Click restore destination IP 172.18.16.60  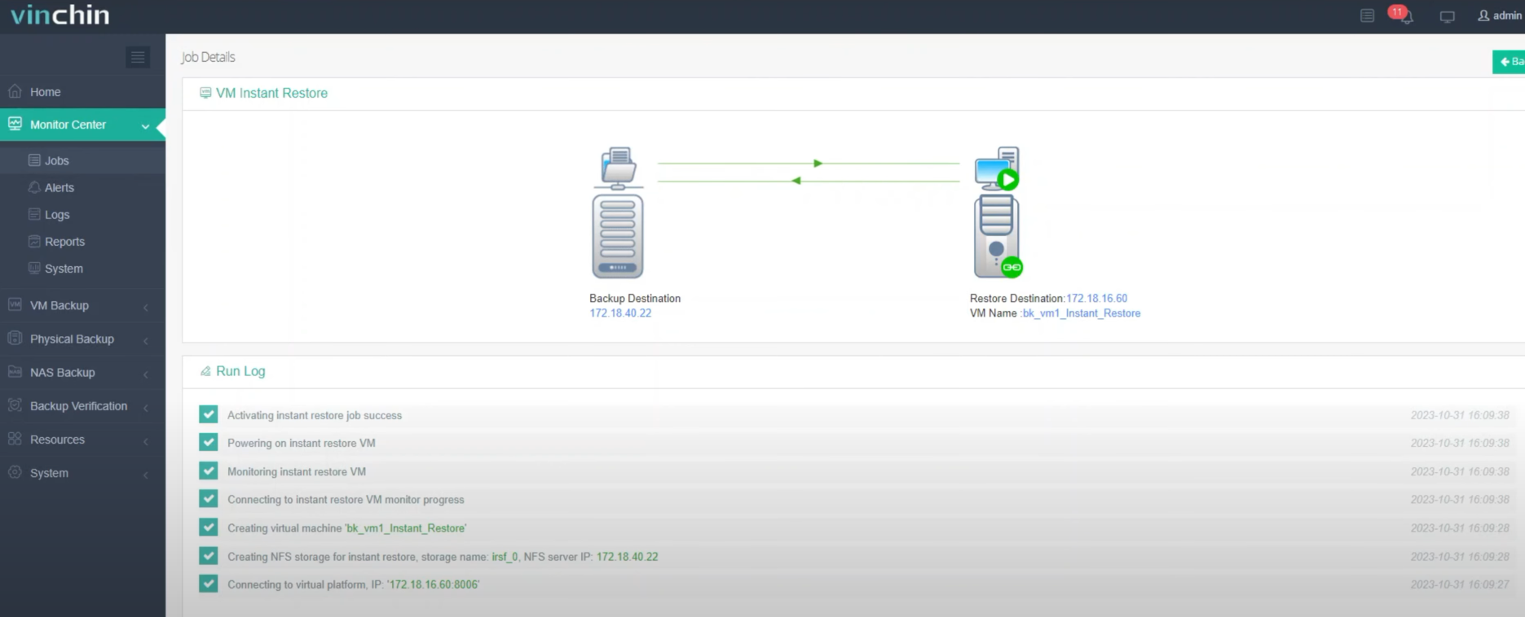(1097, 299)
